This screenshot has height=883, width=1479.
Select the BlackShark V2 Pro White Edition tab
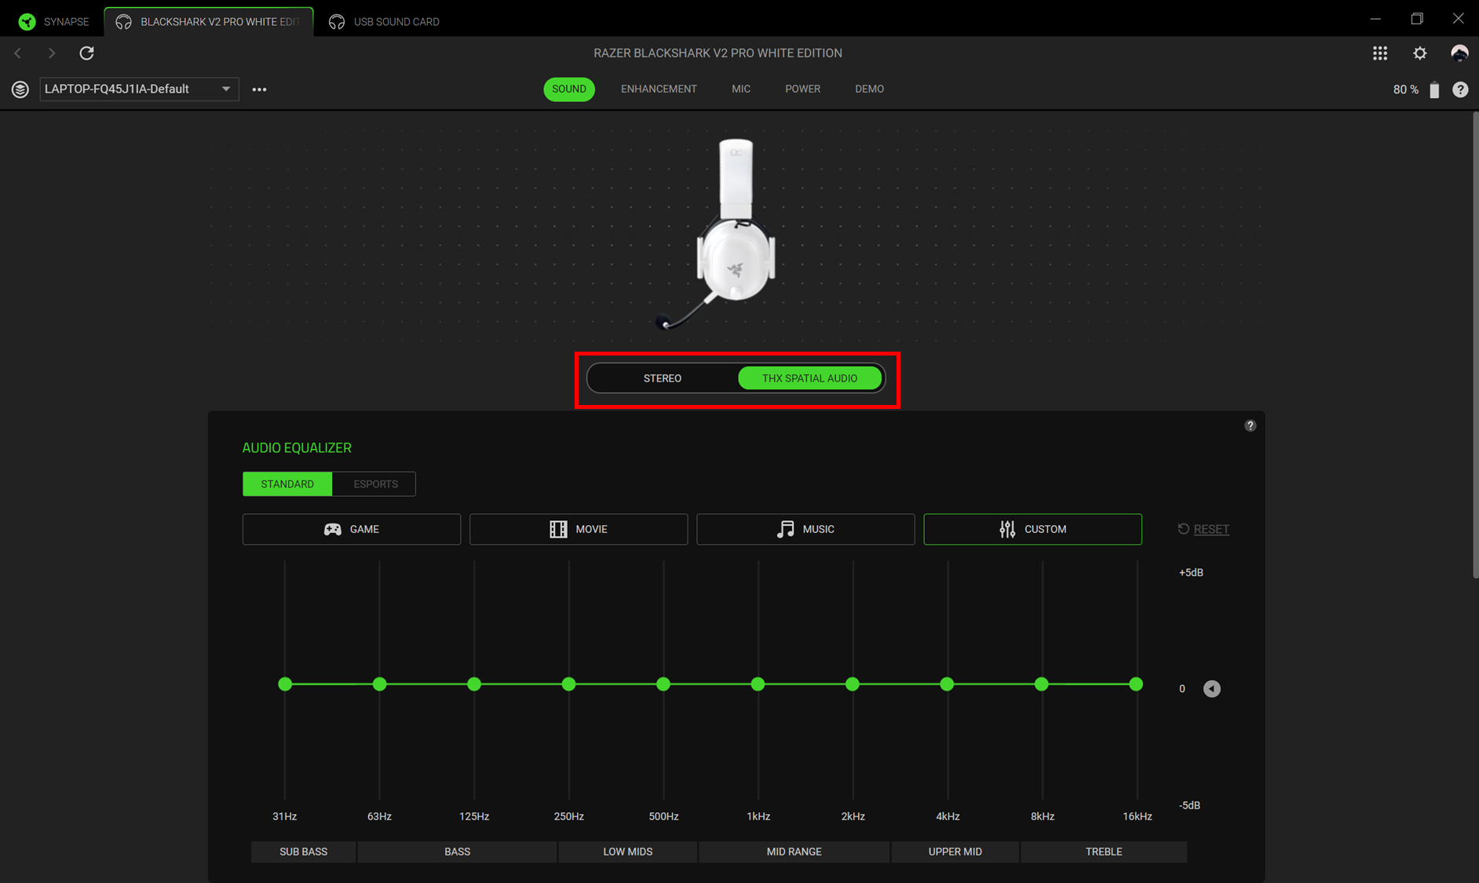pyautogui.click(x=209, y=21)
